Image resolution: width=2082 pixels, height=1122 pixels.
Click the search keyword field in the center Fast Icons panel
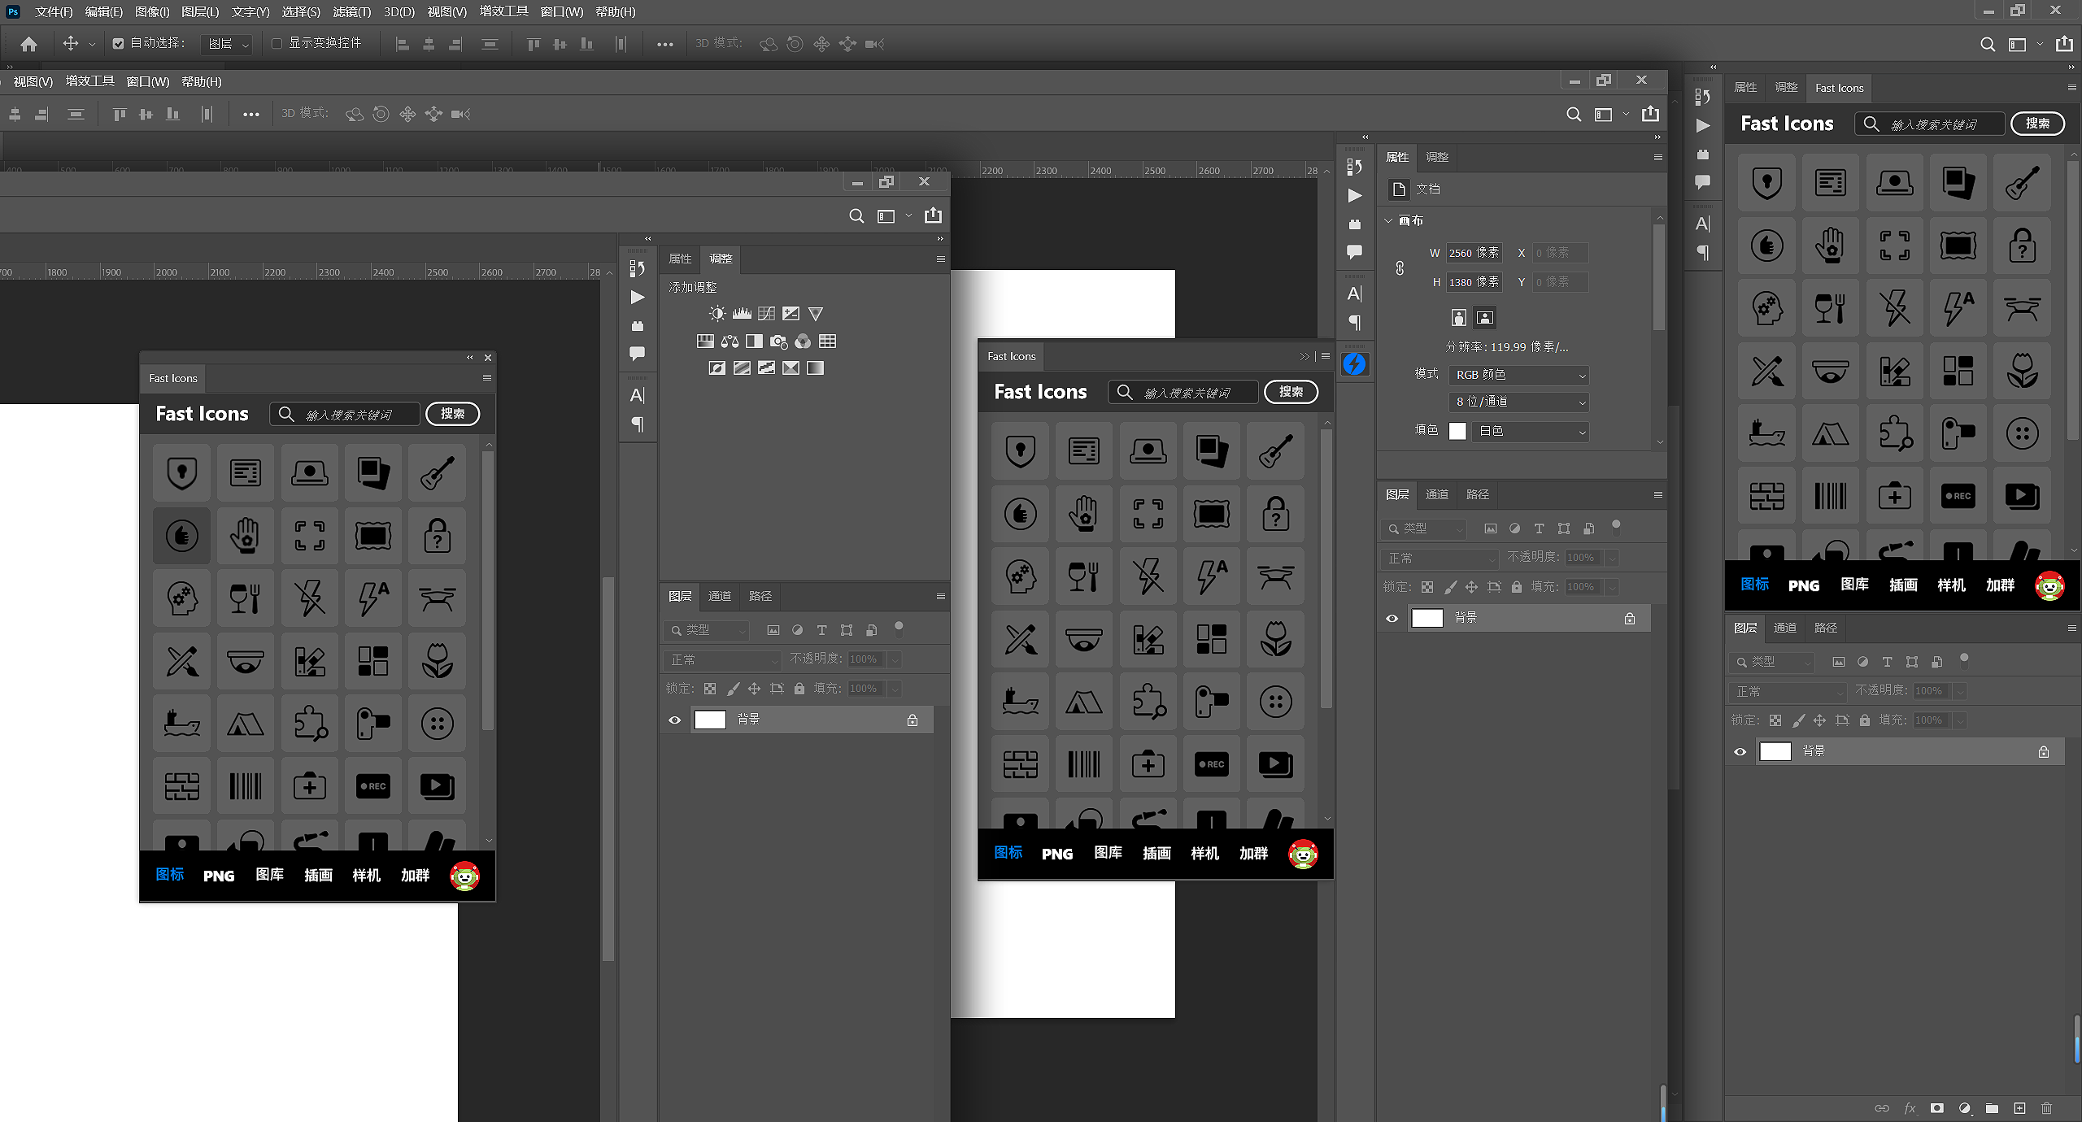[1183, 392]
